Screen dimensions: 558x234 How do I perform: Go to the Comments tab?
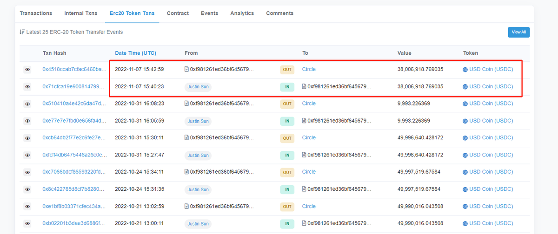[x=280, y=13]
